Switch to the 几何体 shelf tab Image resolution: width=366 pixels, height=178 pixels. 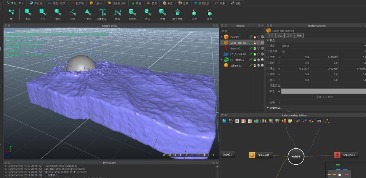[96, 3]
